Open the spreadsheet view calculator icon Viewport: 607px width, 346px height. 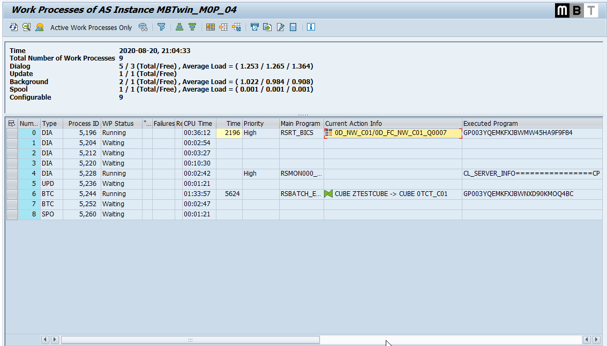(x=293, y=27)
